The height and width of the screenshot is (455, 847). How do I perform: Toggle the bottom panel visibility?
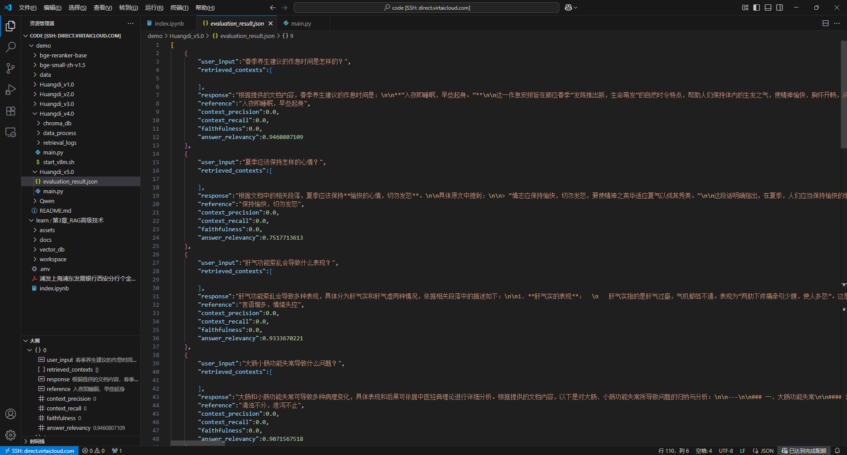pos(768,8)
